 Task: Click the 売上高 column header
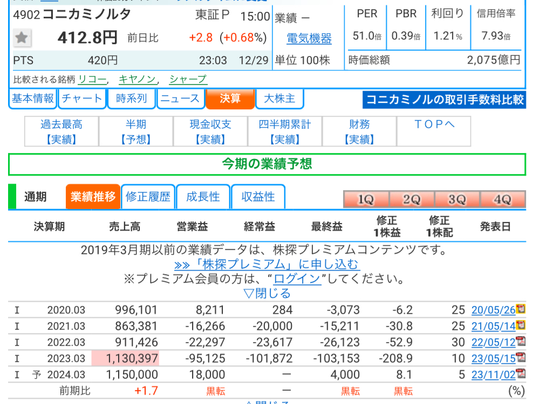point(125,227)
